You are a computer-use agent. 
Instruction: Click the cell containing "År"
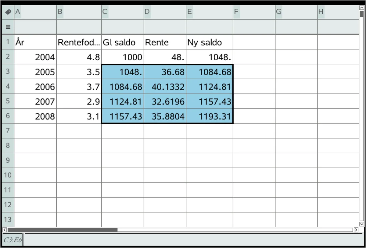point(35,42)
